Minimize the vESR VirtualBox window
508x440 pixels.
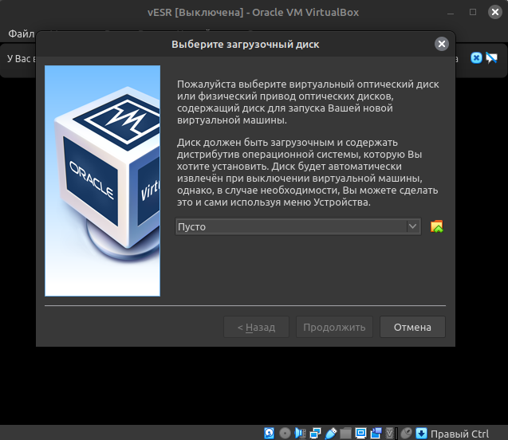pyautogui.click(x=451, y=13)
